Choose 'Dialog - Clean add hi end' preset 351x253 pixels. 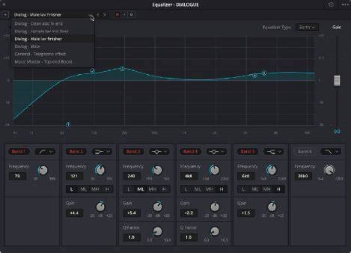click(52, 23)
